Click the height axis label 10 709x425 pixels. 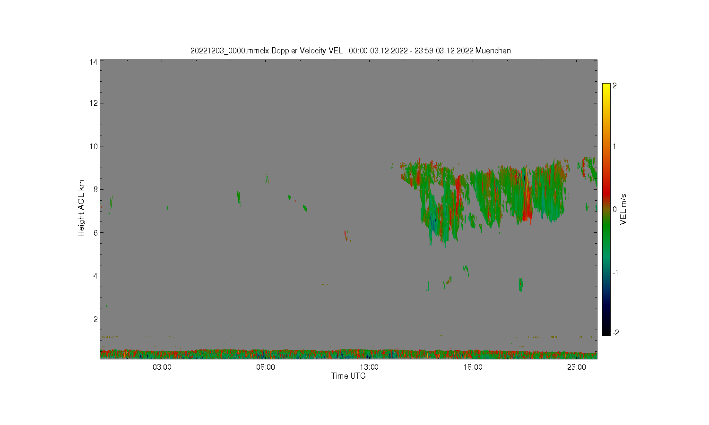tap(94, 146)
